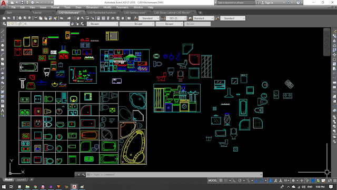Image resolution: width=337 pixels, height=190 pixels.
Task: Toggle layer 0 lock padlock icon
Action: point(19,24)
